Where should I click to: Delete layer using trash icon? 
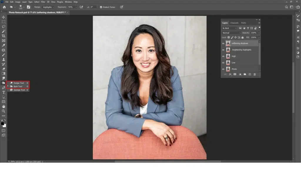[x=255, y=74]
